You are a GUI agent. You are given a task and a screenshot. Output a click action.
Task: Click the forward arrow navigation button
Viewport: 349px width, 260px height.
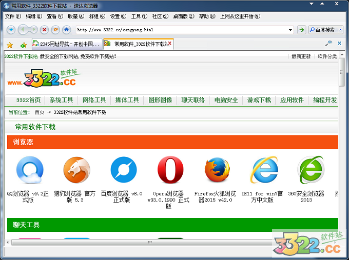click(x=33, y=30)
